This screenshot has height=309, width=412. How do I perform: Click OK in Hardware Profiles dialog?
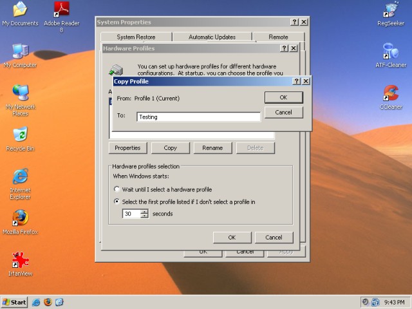click(x=232, y=238)
